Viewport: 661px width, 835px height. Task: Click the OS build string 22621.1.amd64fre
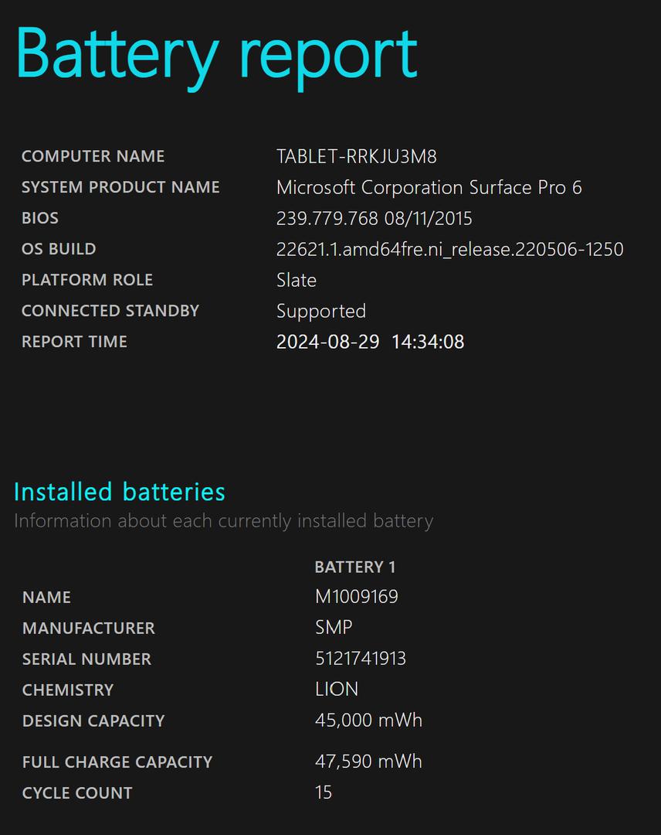(x=450, y=249)
